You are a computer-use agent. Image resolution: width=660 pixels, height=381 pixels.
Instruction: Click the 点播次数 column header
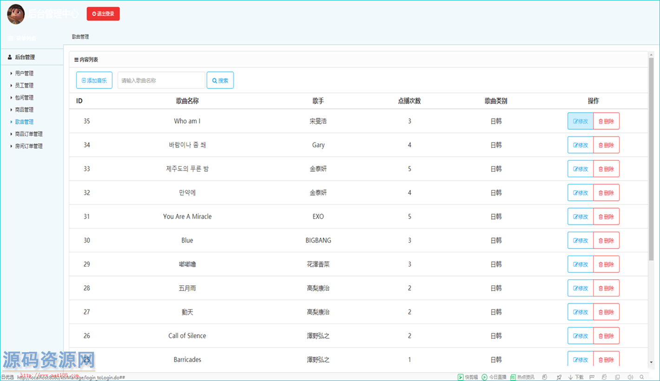pos(409,101)
